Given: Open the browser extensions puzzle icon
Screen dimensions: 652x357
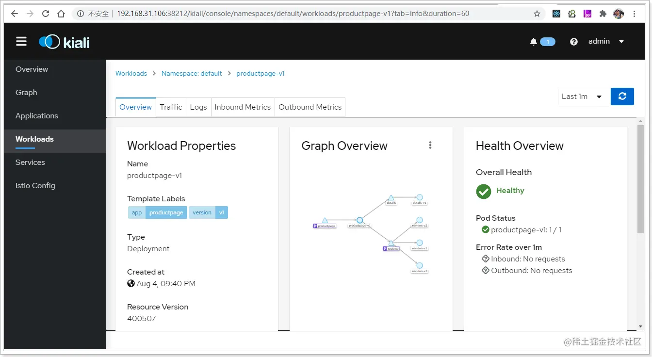Looking at the screenshot, I should tap(603, 14).
